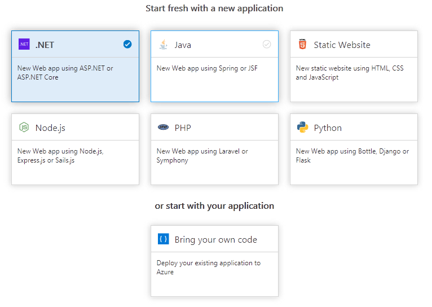432x307 pixels.
Task: Click the Java coffee cup icon
Action: coord(164,45)
